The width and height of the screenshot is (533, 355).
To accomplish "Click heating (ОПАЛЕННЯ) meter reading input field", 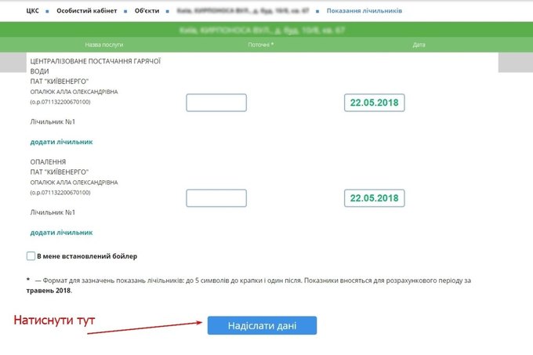I will [216, 198].
